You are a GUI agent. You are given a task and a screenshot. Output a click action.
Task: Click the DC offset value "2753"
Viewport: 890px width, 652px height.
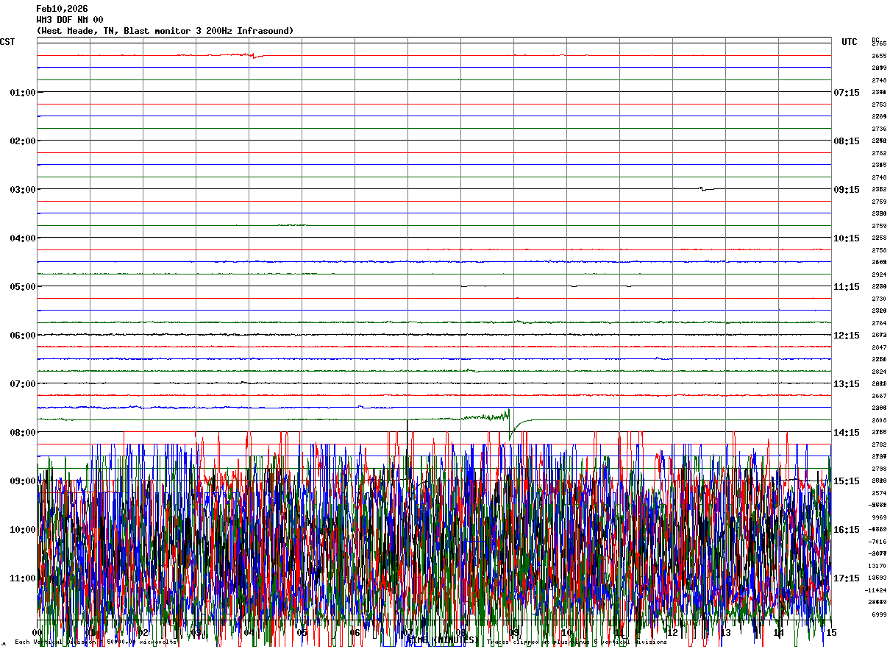[879, 104]
